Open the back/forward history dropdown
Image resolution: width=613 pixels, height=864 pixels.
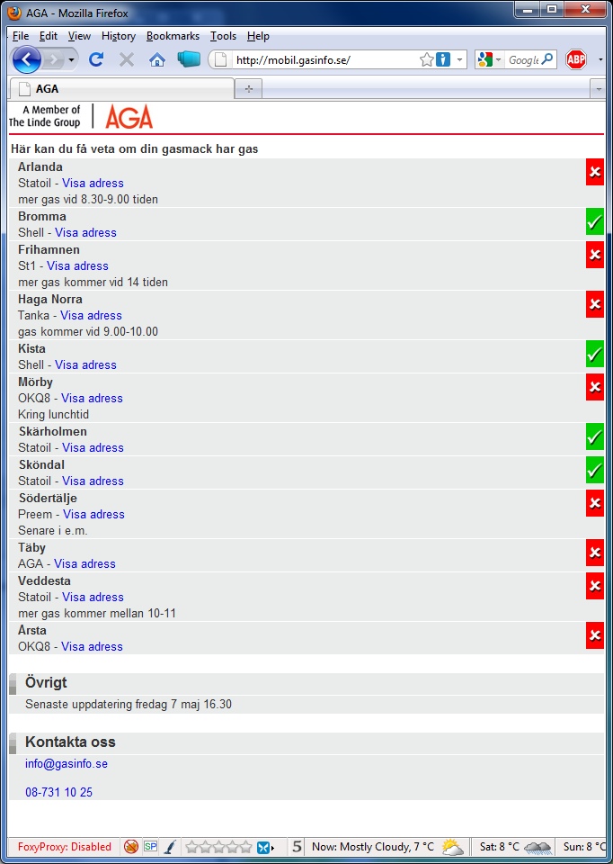72,59
